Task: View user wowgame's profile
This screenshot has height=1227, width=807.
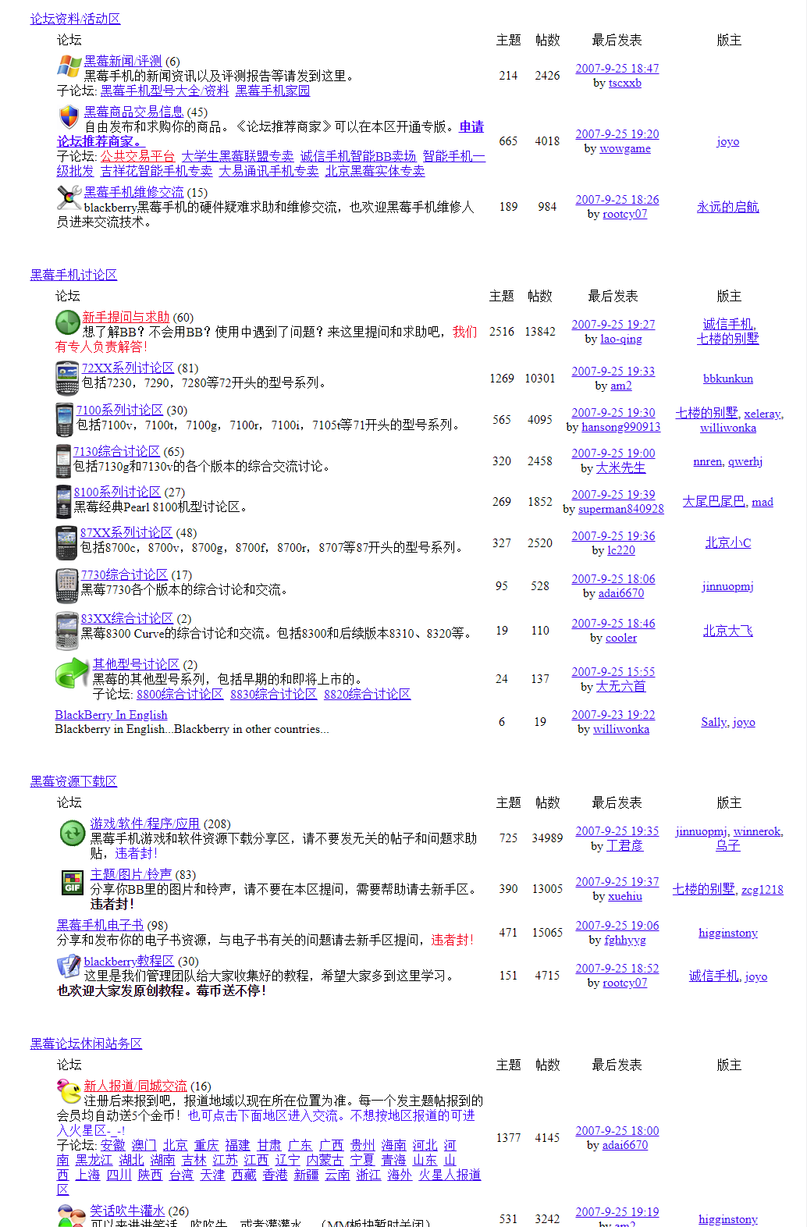Action: (624, 148)
